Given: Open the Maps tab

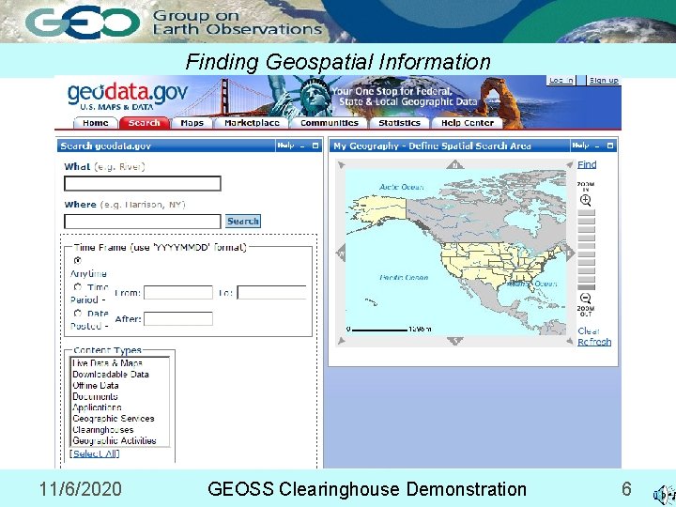Looking at the screenshot, I should coord(192,123).
